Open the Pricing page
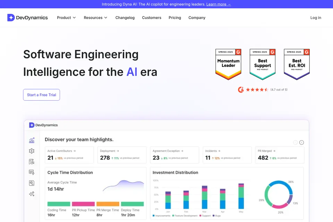 [175, 18]
